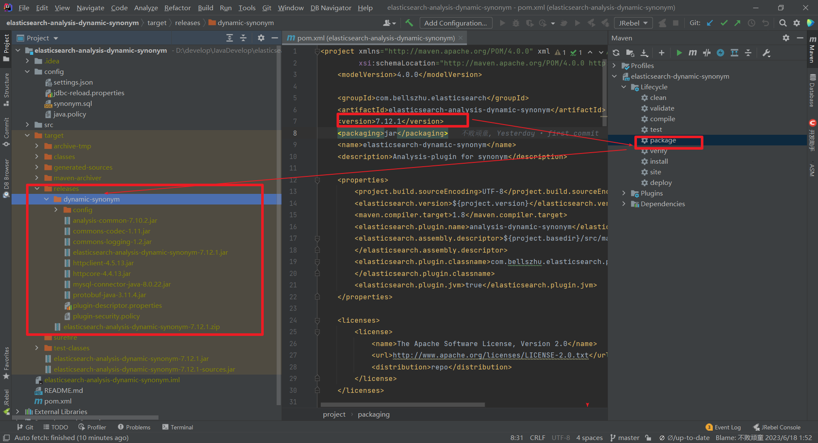Show Git history clock icon

point(752,23)
